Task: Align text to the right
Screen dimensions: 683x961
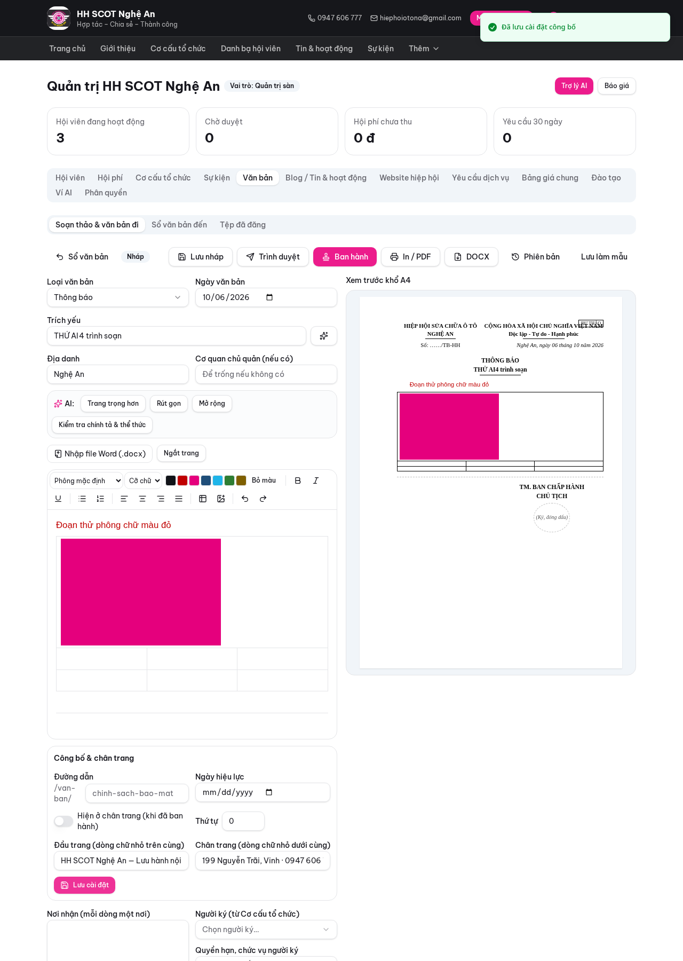Action: (161, 499)
